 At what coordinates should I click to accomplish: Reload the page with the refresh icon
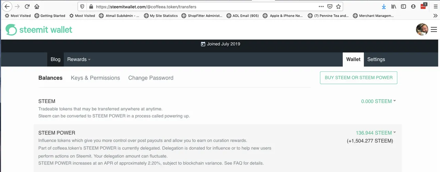pos(27,7)
